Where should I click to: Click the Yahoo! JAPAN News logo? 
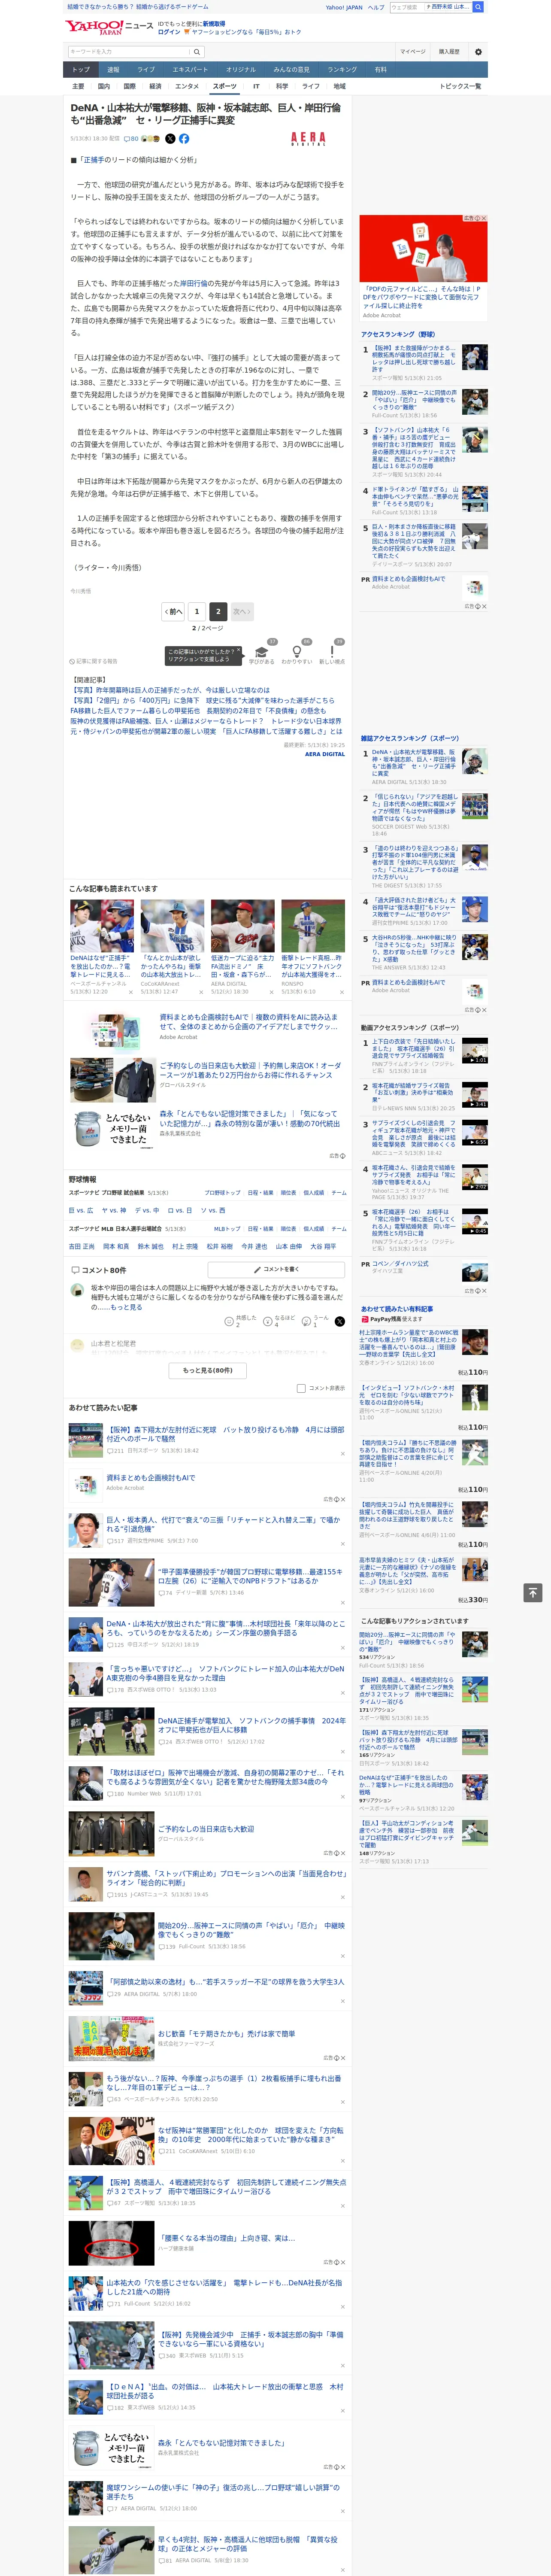pyautogui.click(x=108, y=27)
